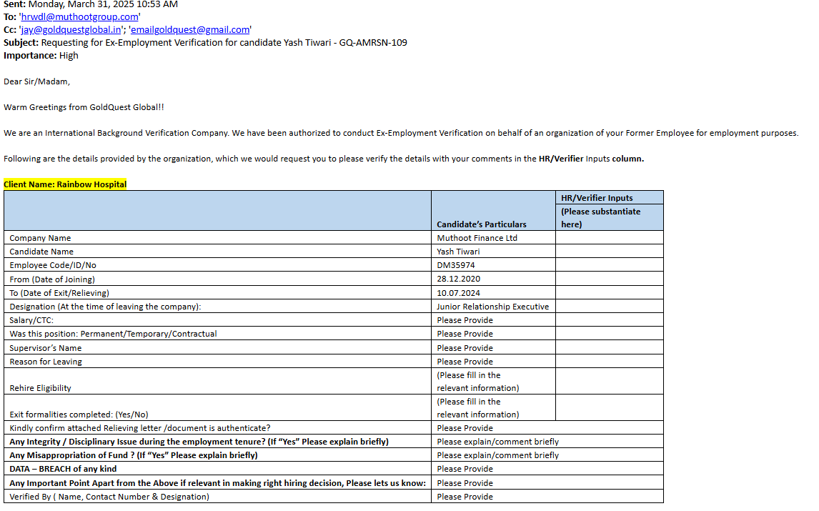
Task: Click DATA – BREACH of any kind label
Action: pyautogui.click(x=63, y=469)
